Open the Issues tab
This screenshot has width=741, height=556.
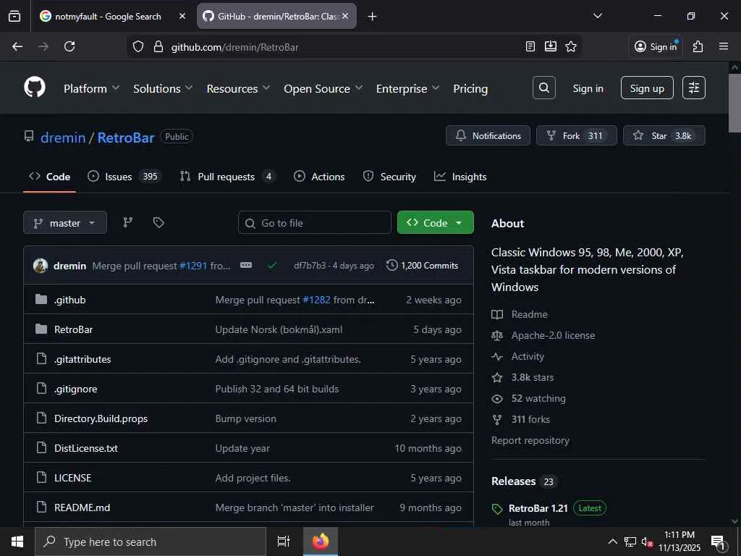coord(124,177)
